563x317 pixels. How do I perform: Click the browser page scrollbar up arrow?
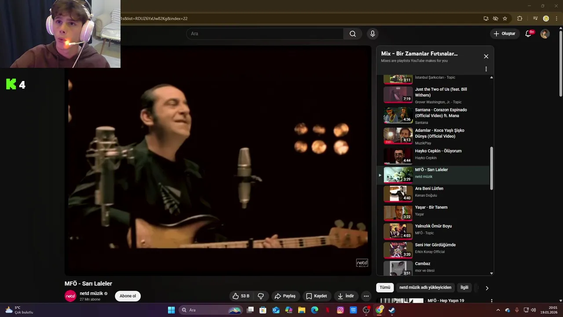[x=560, y=29]
